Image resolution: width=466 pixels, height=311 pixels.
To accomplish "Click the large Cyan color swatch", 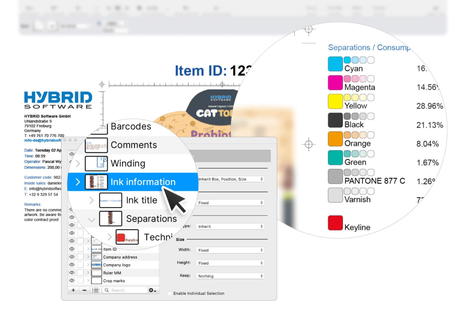I will click(335, 64).
